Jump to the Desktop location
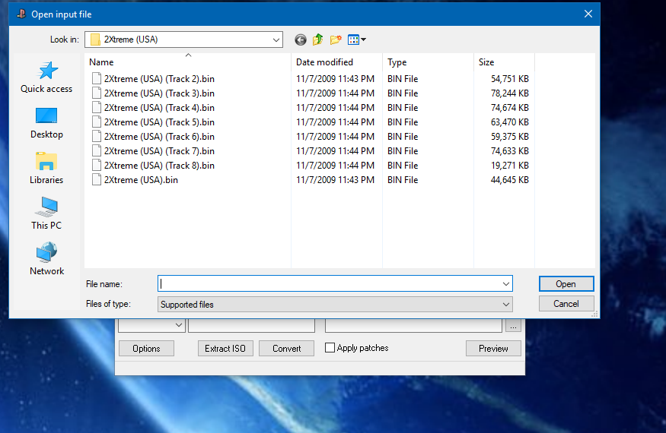The height and width of the screenshot is (433, 666). tap(46, 123)
